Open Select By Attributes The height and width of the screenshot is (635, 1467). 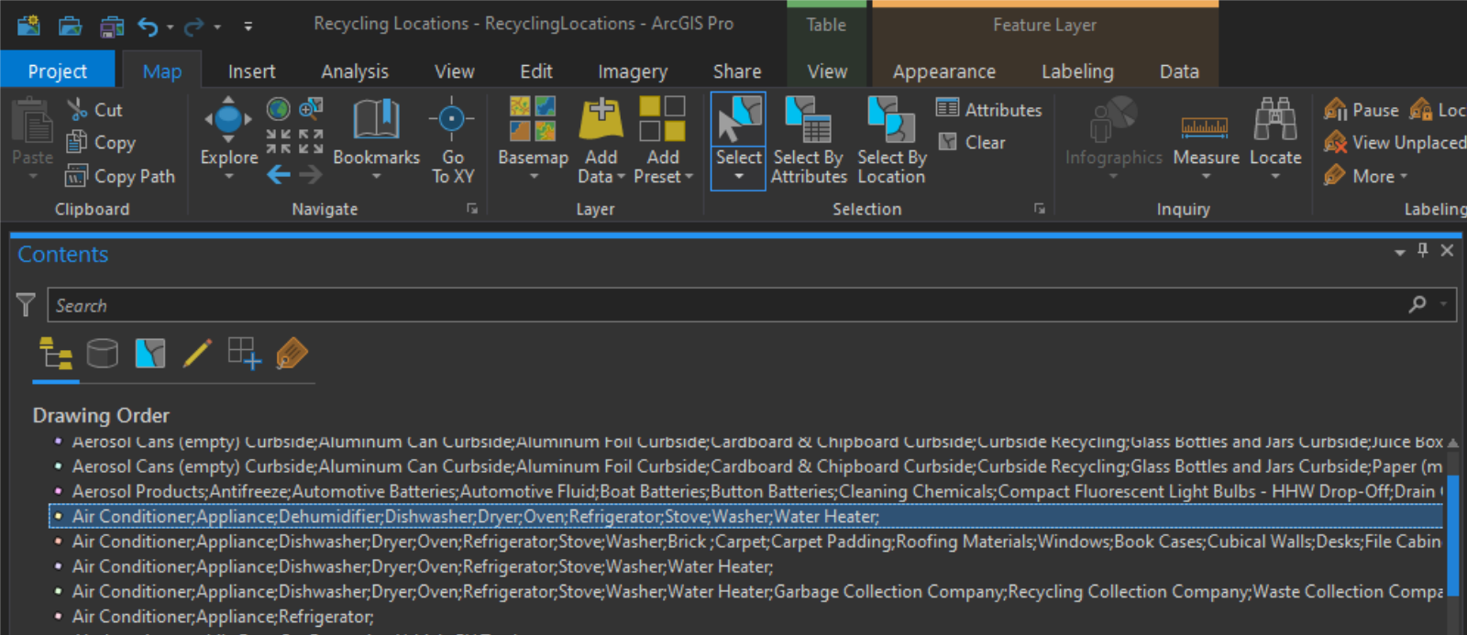(809, 140)
